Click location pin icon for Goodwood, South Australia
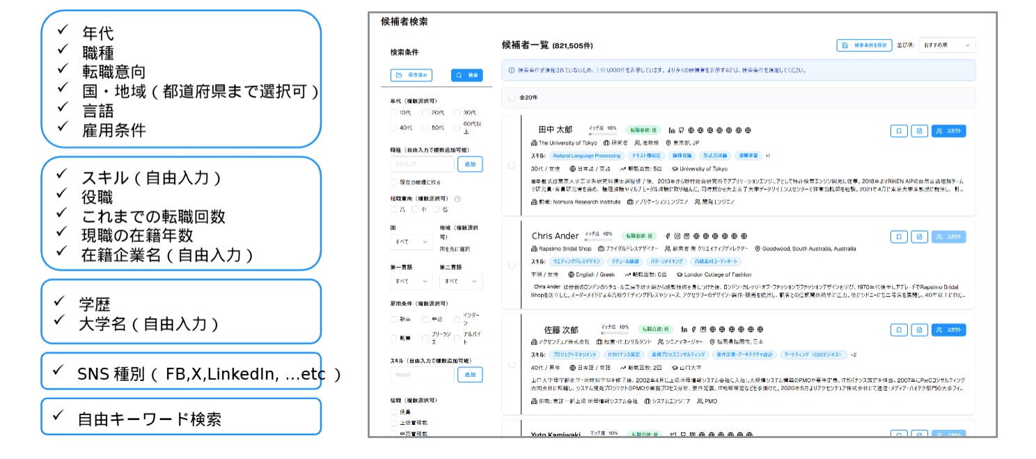 coord(758,249)
